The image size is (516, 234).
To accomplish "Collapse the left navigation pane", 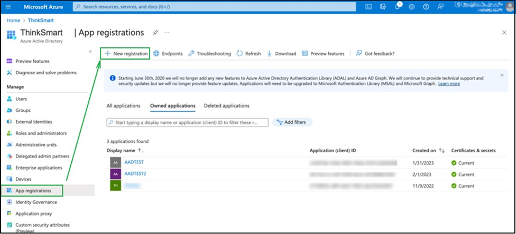I will tap(90, 52).
